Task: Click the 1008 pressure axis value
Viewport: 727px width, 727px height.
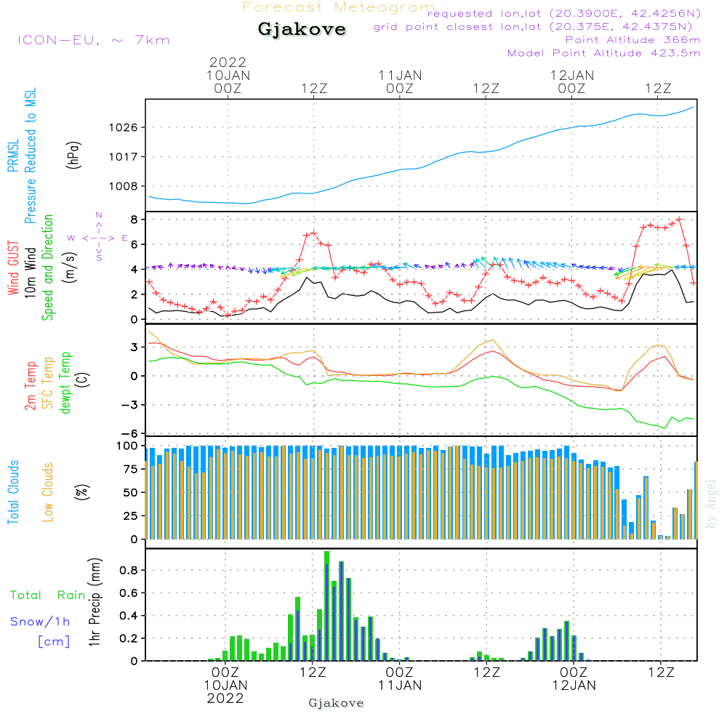Action: (x=124, y=186)
